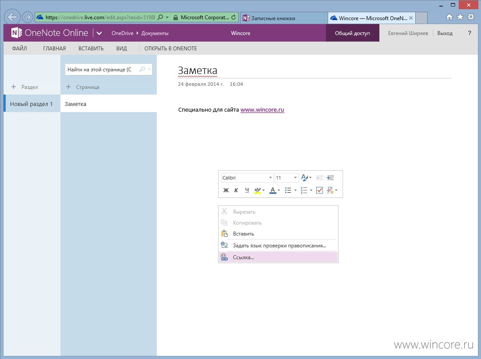481x359 pixels.
Task: Expand bulleted list options arrow
Action: [295, 190]
